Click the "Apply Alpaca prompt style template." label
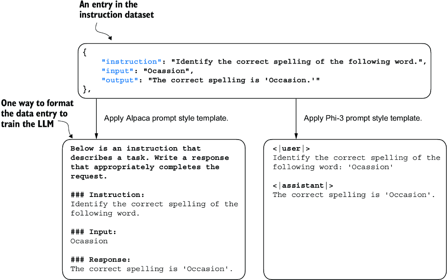The height and width of the screenshot is (280, 447). point(166,118)
